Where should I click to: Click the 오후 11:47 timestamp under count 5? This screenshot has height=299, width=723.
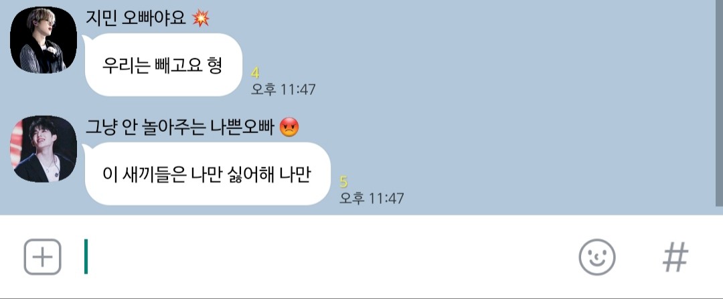pyautogui.click(x=372, y=198)
